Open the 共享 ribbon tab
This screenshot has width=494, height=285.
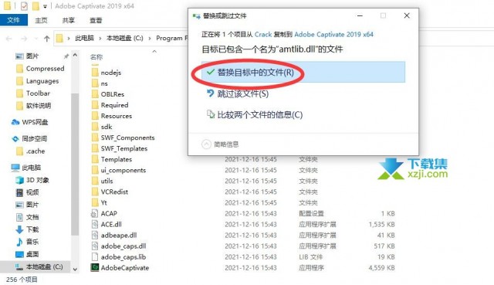[x=69, y=20]
